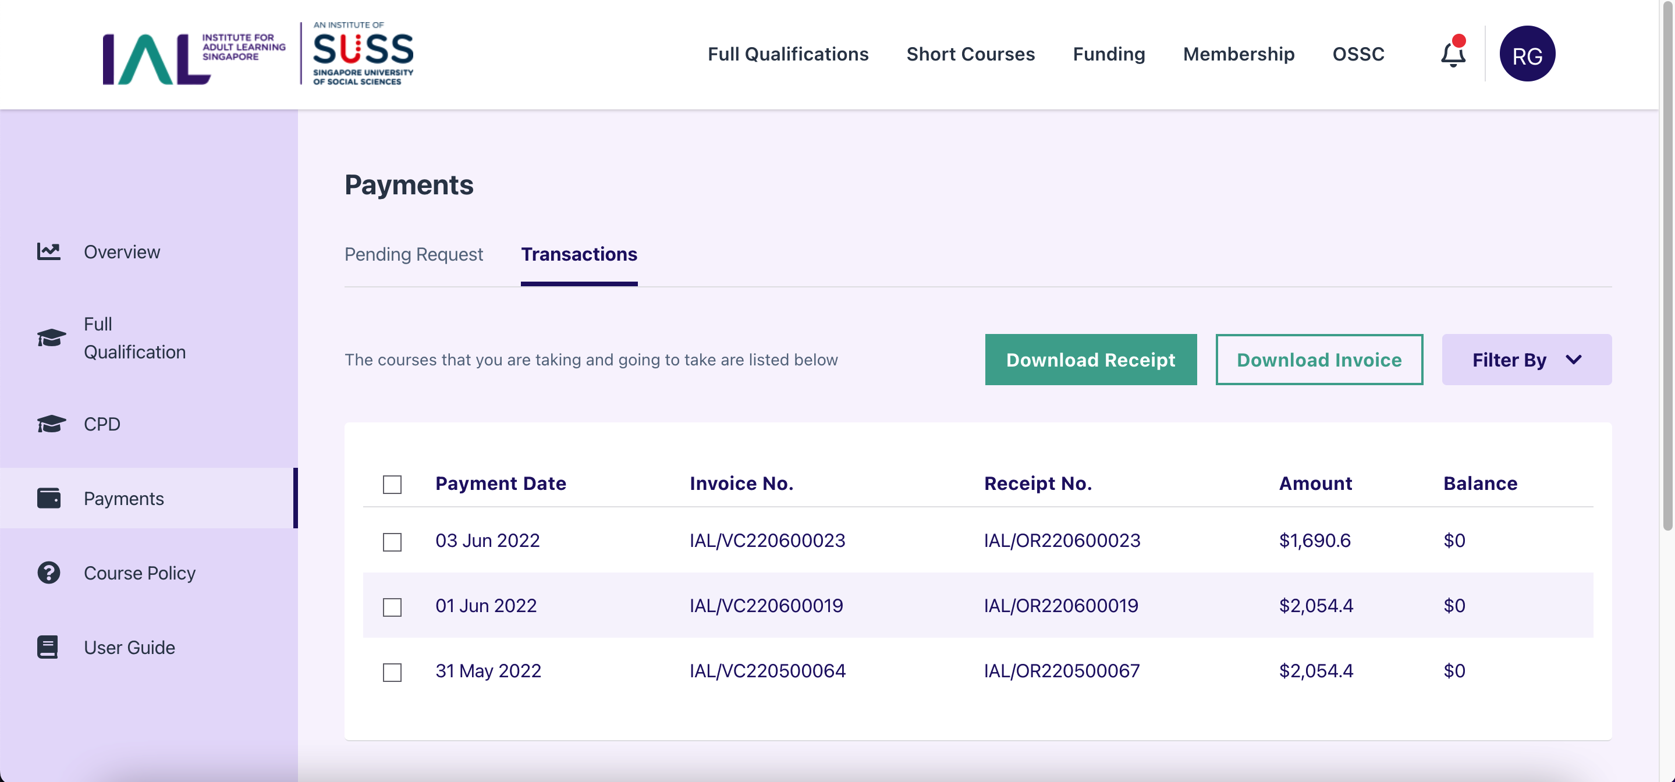Click receipt number IAL/OR220500067
The height and width of the screenshot is (782, 1675).
click(x=1062, y=671)
